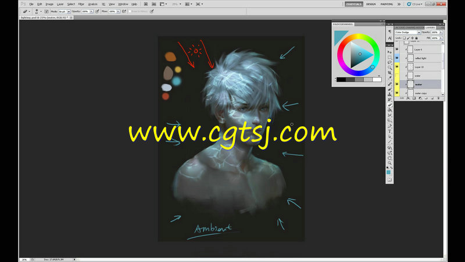Open the Character panel icon
465x262 pixels.
389,38
